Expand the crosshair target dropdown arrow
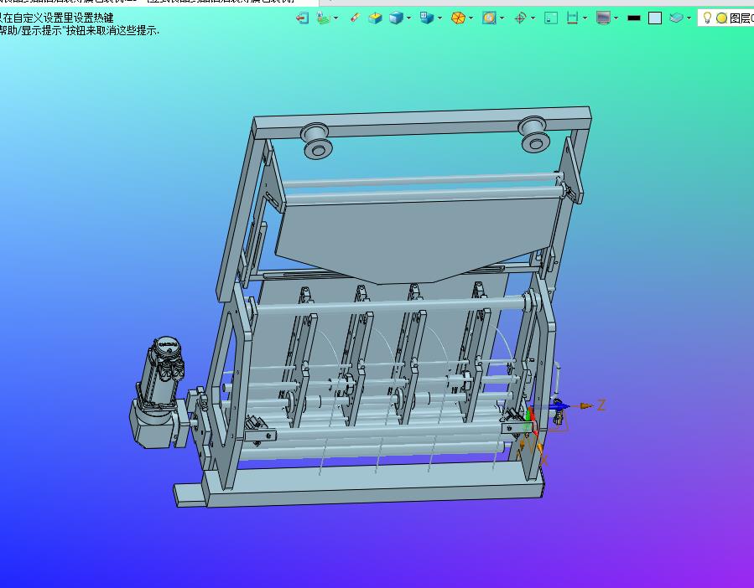Screen dimensions: 754x588 (x=533, y=18)
